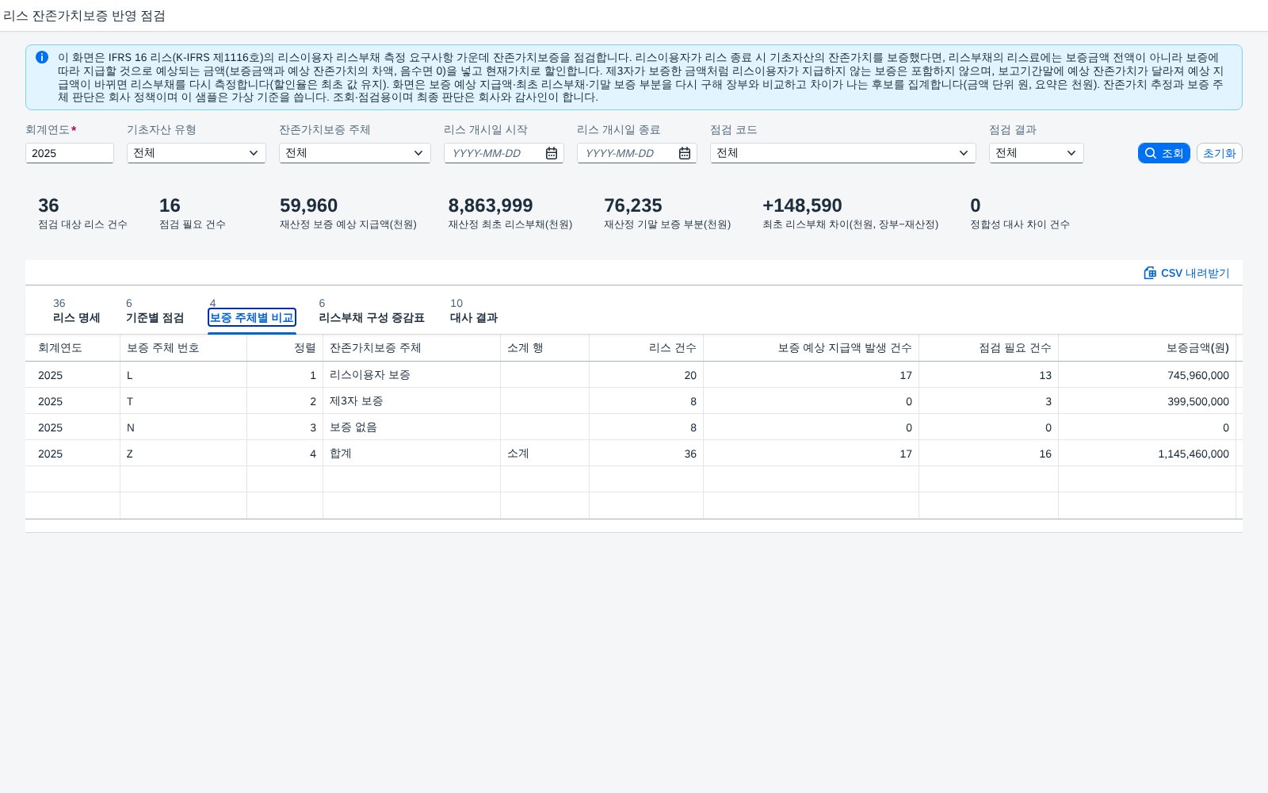Click the 보증 주체 번호 column header
The width and height of the screenshot is (1268, 793).
pyautogui.click(x=184, y=348)
